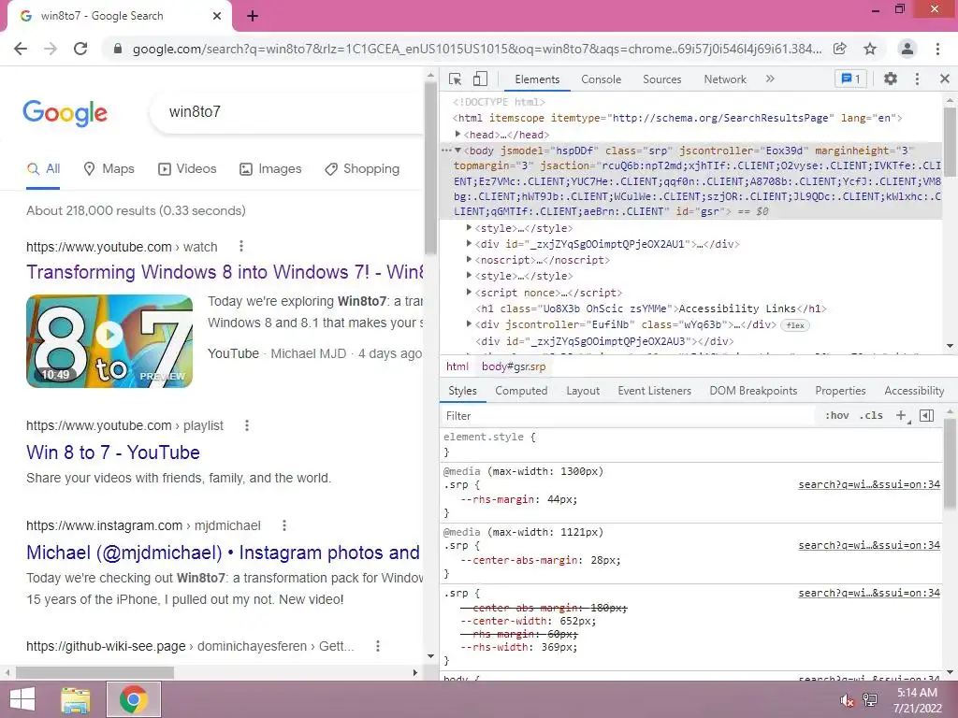
Task: Open 'Transforming Windows 8 into Windows 7' result
Action: (x=225, y=272)
